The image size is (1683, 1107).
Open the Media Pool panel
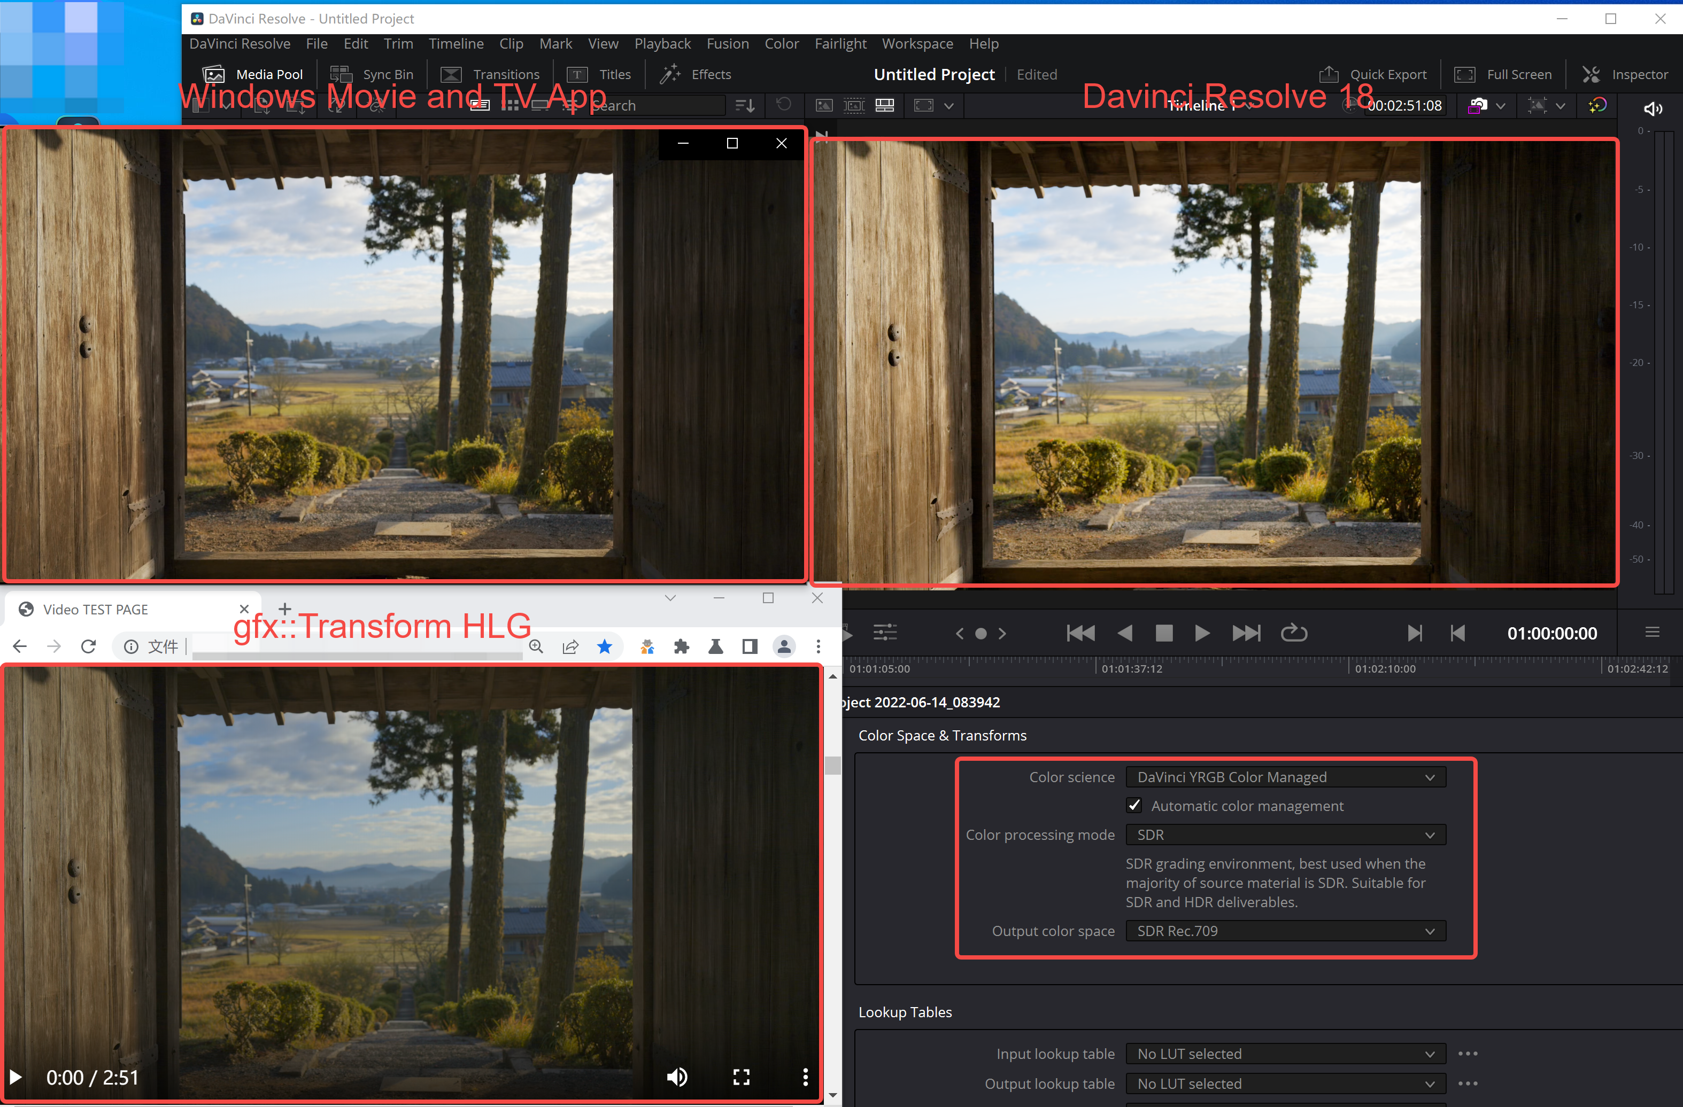pyautogui.click(x=252, y=74)
